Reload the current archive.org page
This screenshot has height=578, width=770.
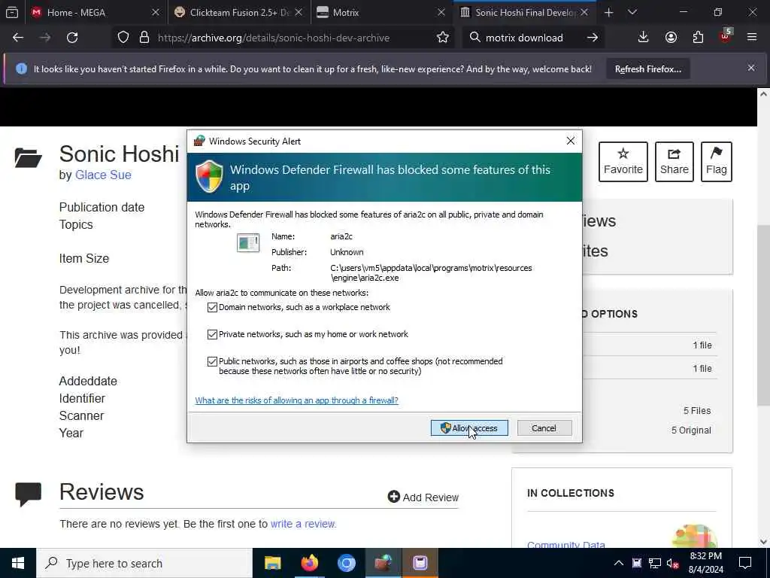pos(72,38)
